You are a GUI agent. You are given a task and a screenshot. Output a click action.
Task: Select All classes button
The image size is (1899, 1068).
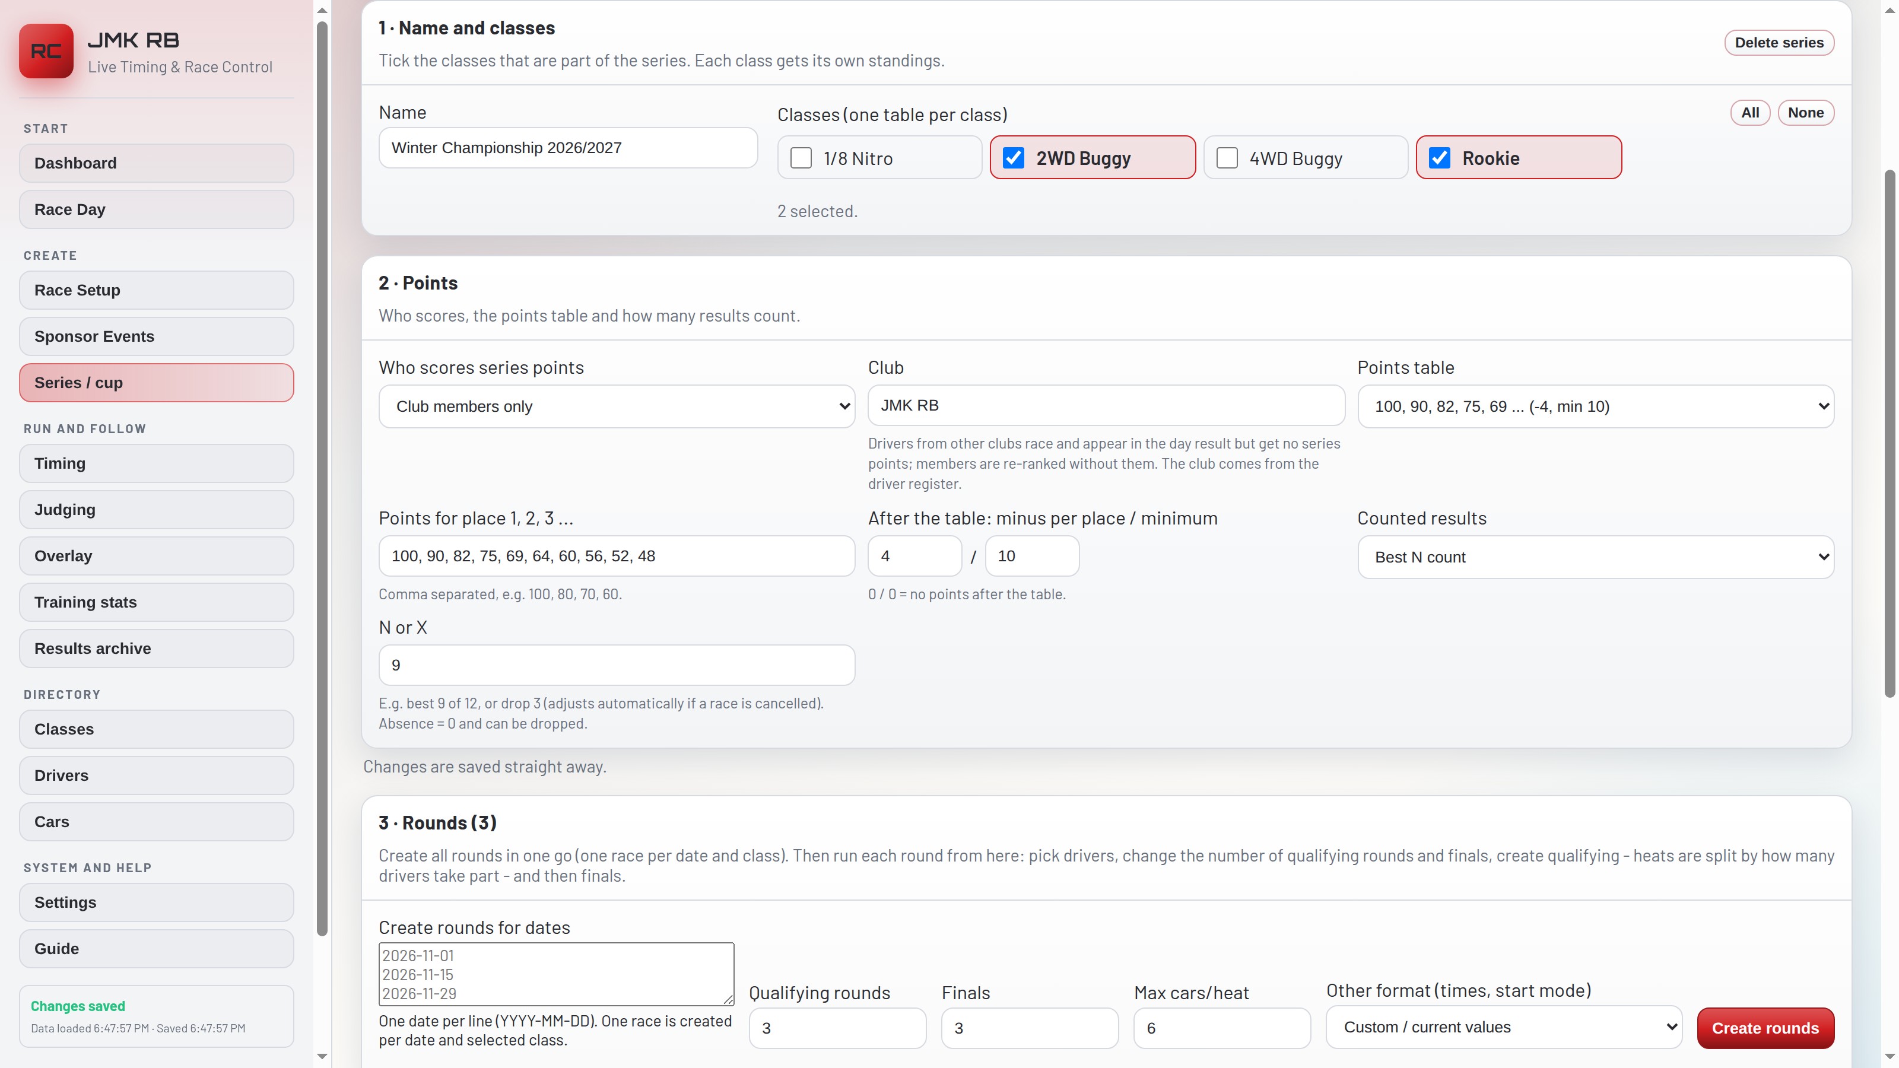(x=1750, y=113)
